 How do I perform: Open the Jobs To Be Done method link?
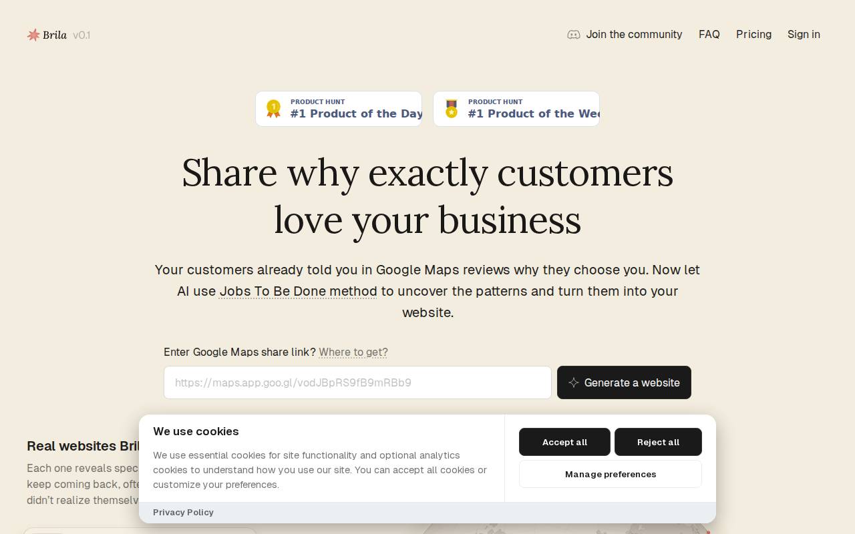click(x=298, y=291)
